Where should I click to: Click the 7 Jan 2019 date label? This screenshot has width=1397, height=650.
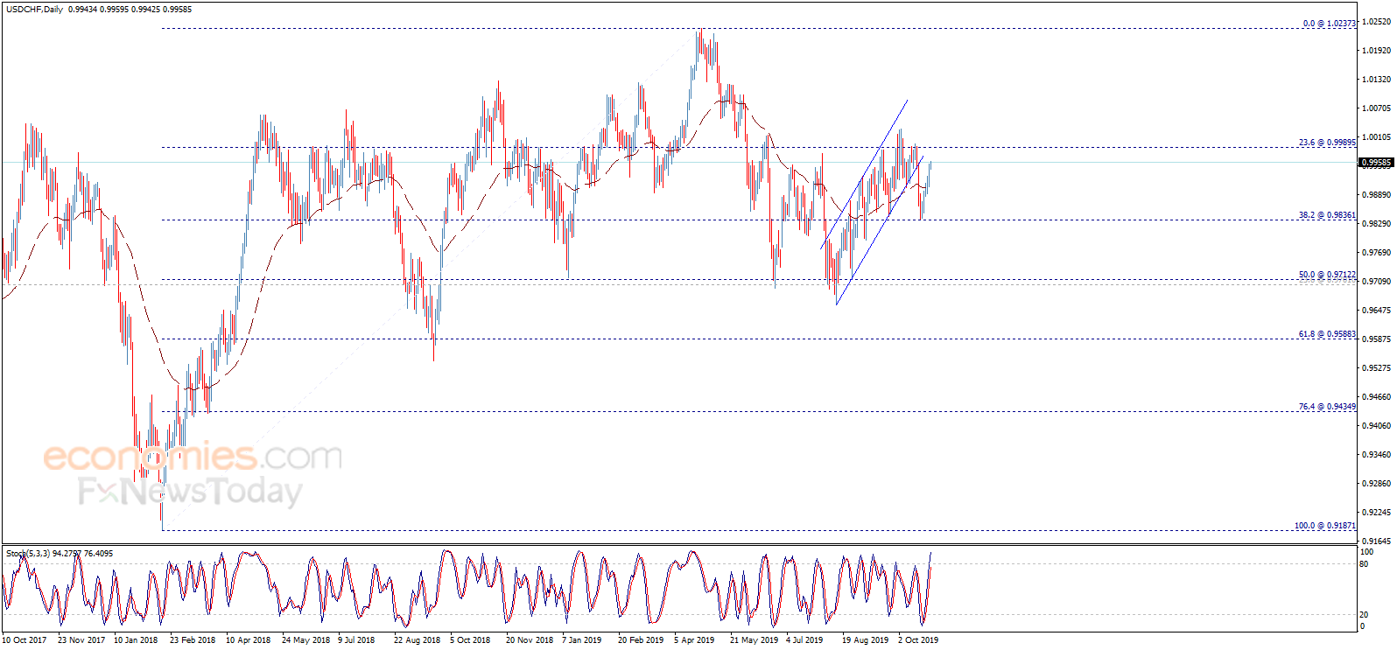click(x=582, y=640)
